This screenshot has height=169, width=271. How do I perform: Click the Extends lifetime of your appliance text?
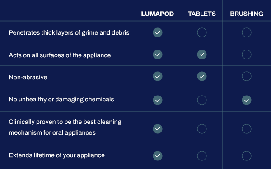57,155
